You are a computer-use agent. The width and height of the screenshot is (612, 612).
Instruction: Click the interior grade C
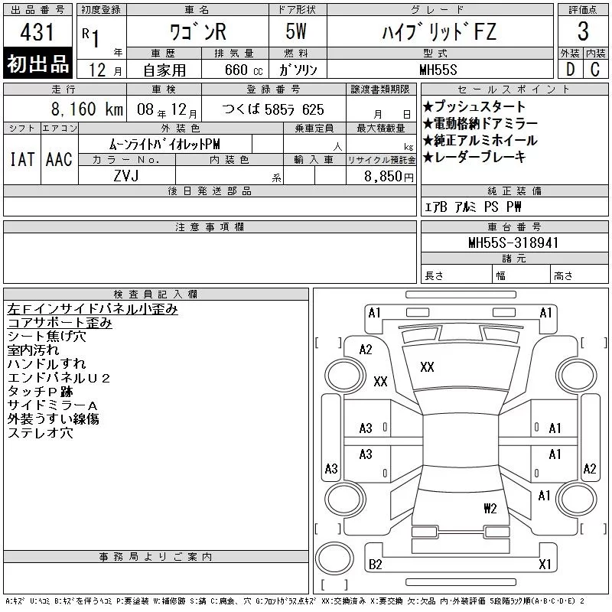click(x=595, y=70)
